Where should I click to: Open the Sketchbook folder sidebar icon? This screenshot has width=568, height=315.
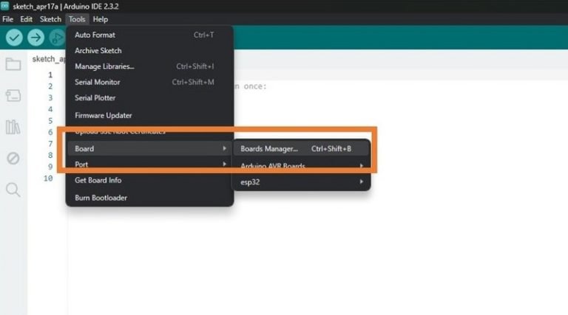click(13, 64)
